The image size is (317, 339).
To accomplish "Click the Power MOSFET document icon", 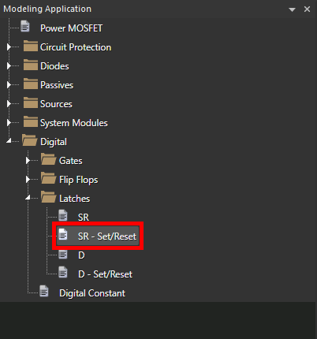I will (x=25, y=27).
